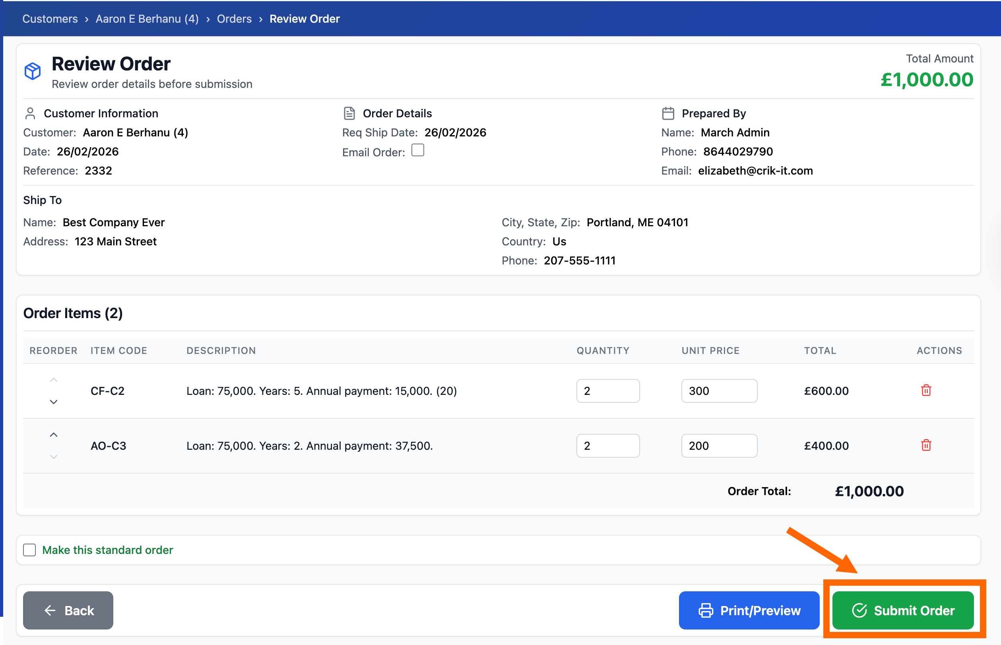The height and width of the screenshot is (645, 1001).
Task: Click the document icon beside Order Details
Action: (x=349, y=113)
